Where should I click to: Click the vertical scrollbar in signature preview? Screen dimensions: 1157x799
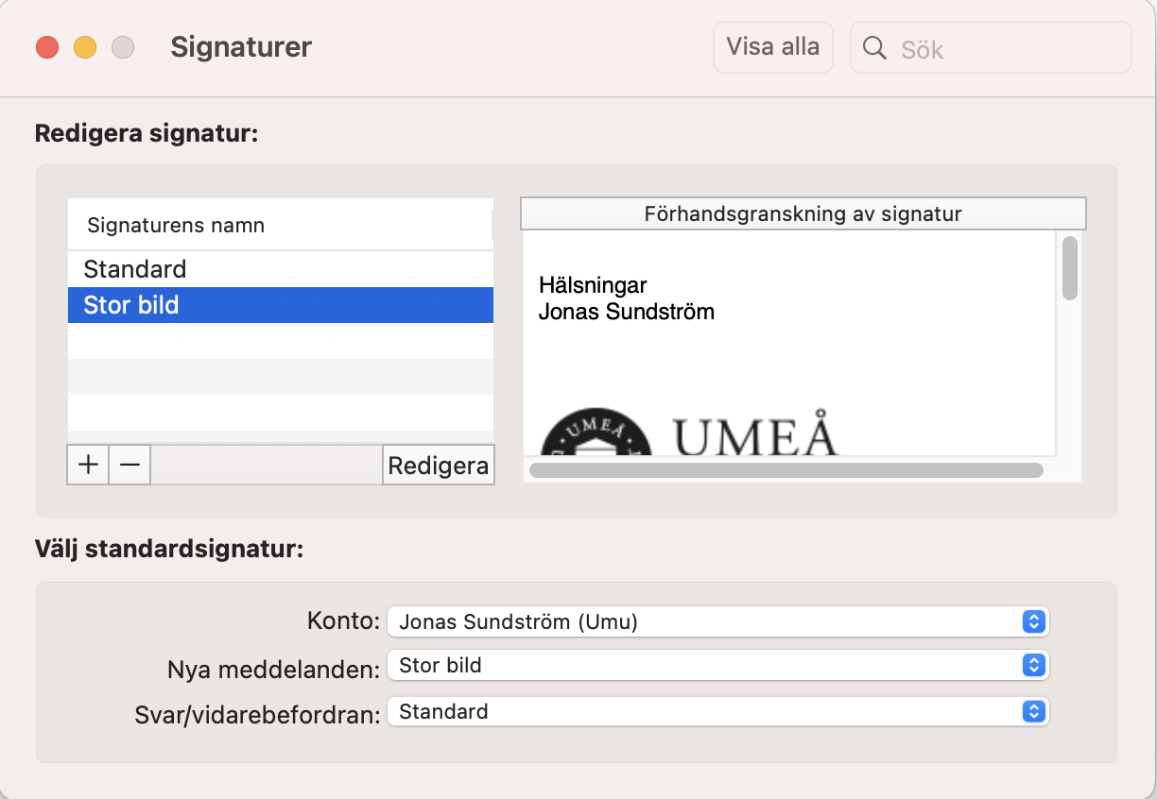(x=1070, y=268)
